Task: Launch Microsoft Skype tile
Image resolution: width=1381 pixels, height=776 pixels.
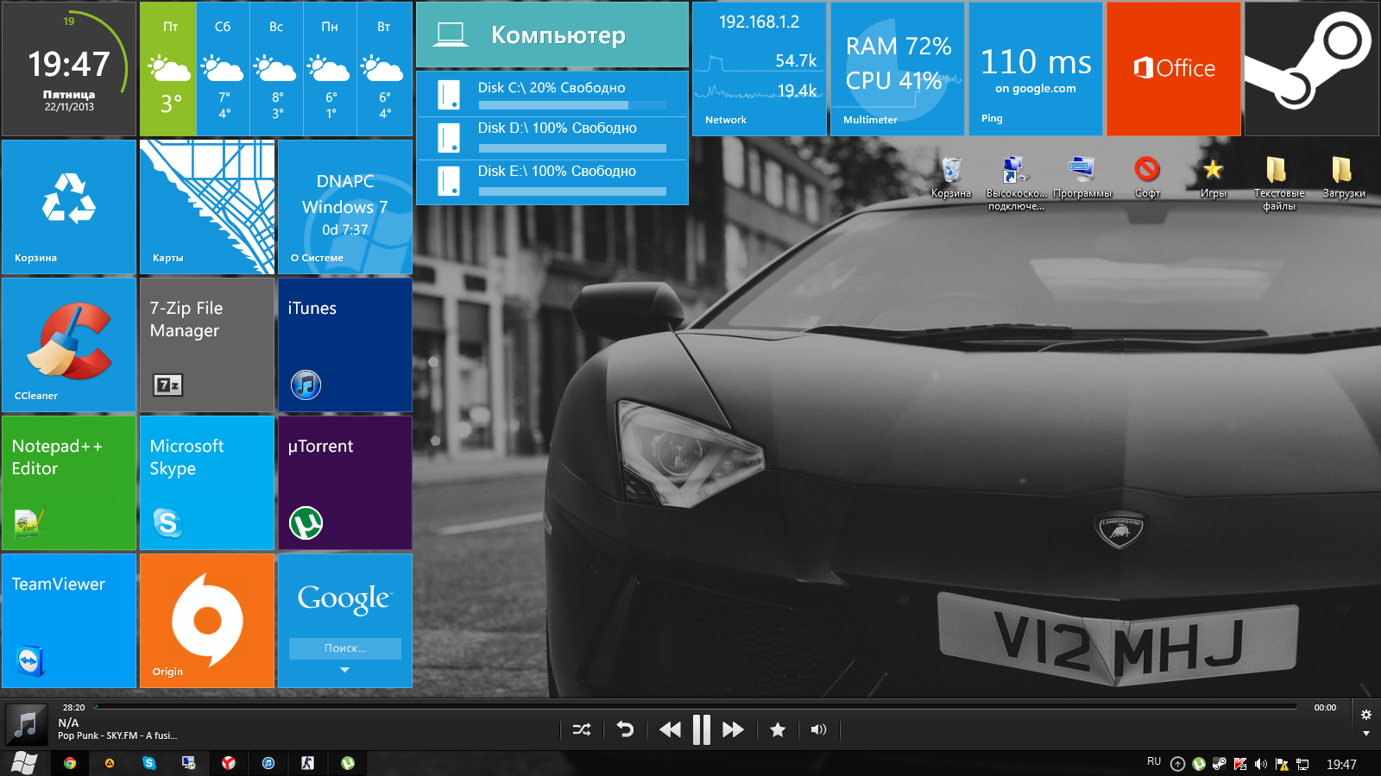Action: 207,483
